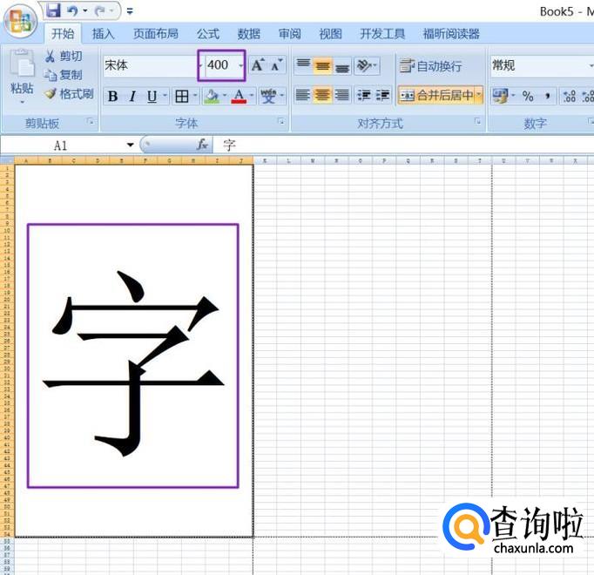The image size is (594, 575).
Task: Open the underline style dropdown arrow
Action: tap(165, 96)
